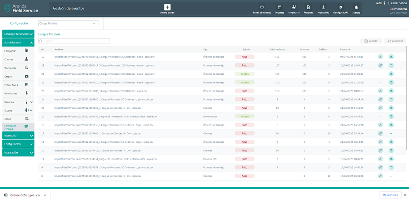The image size is (409, 200).
Task: Click the Estado column header
Action: pos(246,49)
